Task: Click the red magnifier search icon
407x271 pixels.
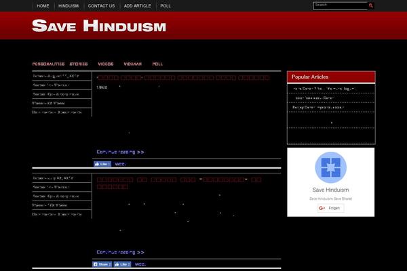Action: (x=370, y=5)
